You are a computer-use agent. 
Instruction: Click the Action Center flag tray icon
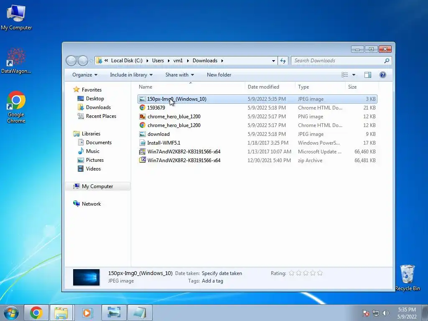(x=366, y=313)
